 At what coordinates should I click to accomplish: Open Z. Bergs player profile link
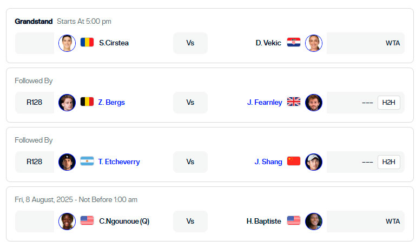111,102
